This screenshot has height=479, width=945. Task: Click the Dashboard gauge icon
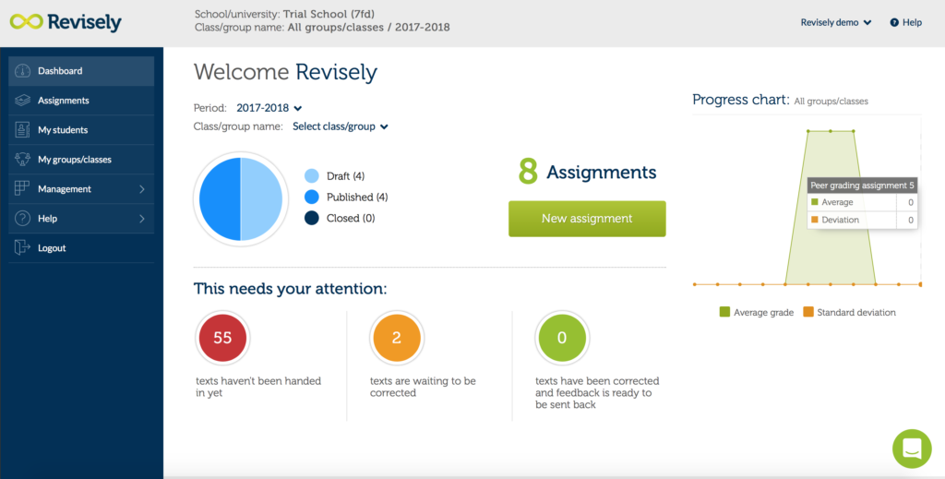point(22,71)
